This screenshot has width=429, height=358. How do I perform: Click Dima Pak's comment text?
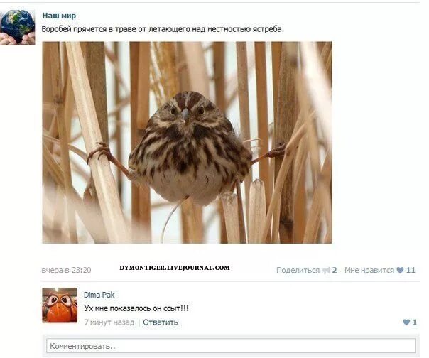[136, 308]
